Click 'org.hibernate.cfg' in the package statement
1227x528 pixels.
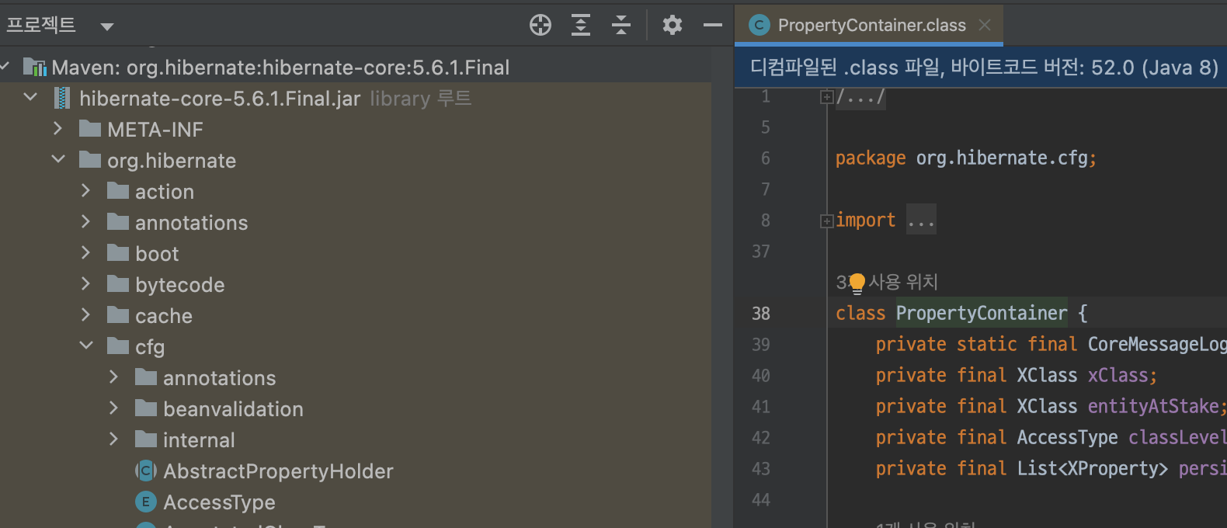pyautogui.click(x=1001, y=158)
